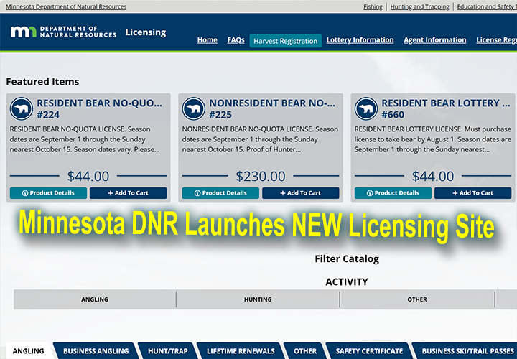The image size is (517, 359).
Task: Click the Licensing header title
Action: [x=146, y=32]
